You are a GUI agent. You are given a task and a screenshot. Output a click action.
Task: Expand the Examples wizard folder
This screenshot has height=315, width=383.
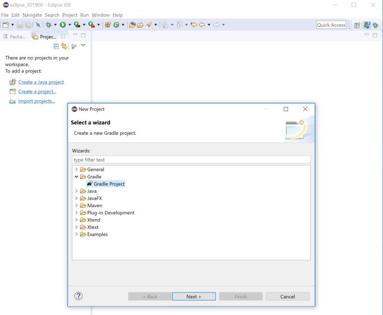(x=77, y=234)
